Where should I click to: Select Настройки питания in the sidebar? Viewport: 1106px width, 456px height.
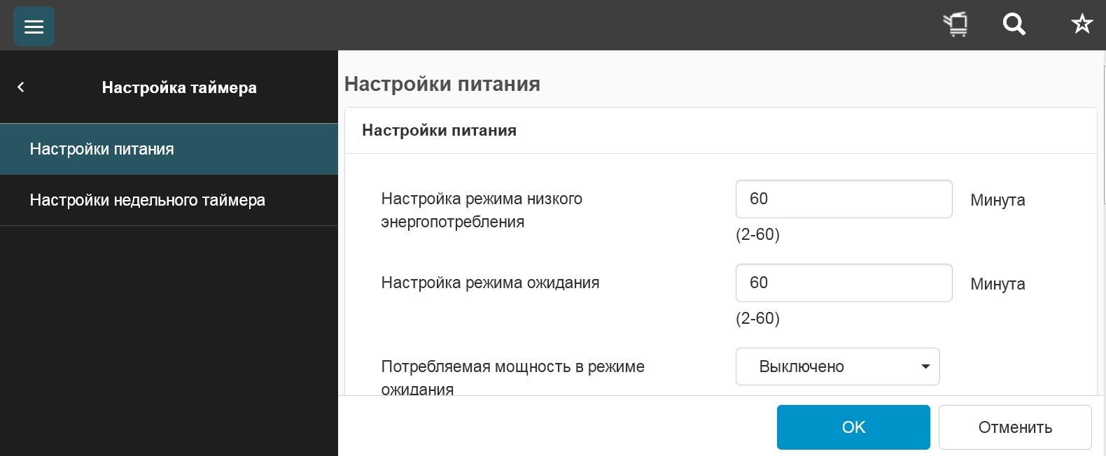102,149
